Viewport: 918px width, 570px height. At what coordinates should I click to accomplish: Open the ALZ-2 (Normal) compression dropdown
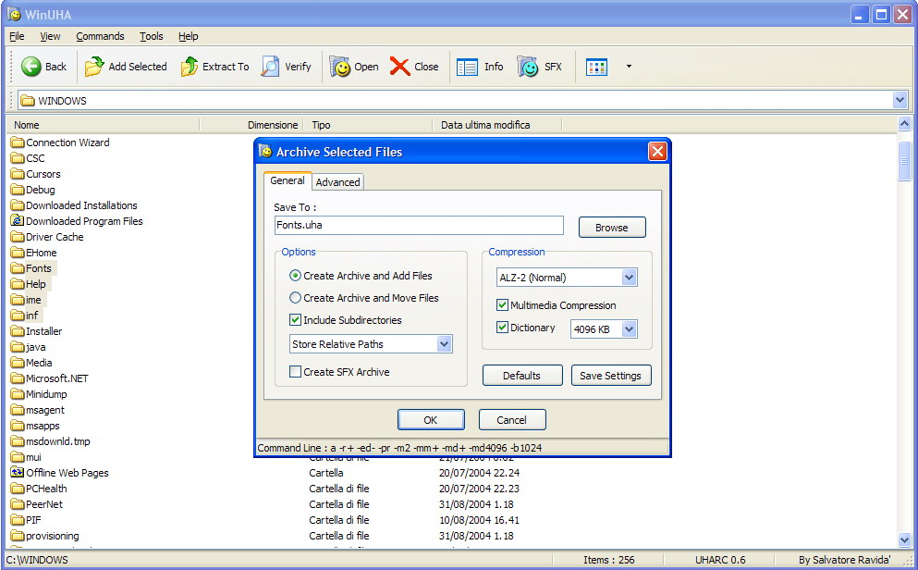click(x=629, y=278)
